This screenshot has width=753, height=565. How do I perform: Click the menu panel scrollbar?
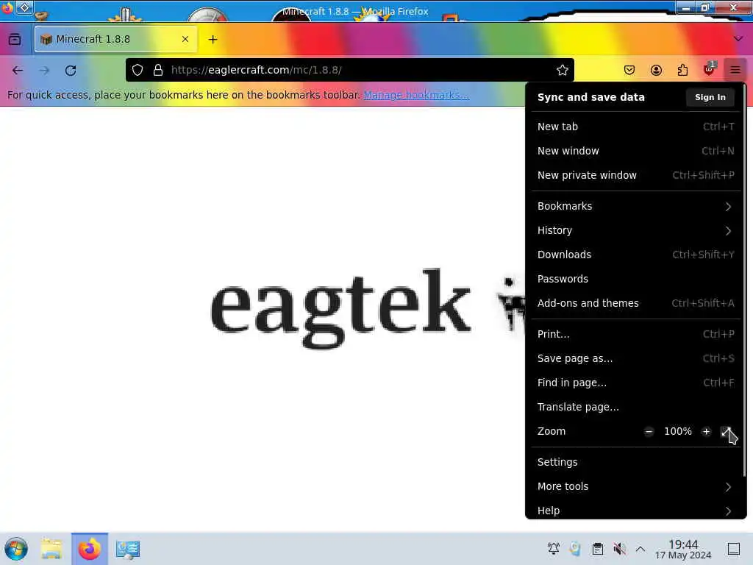[x=744, y=281]
